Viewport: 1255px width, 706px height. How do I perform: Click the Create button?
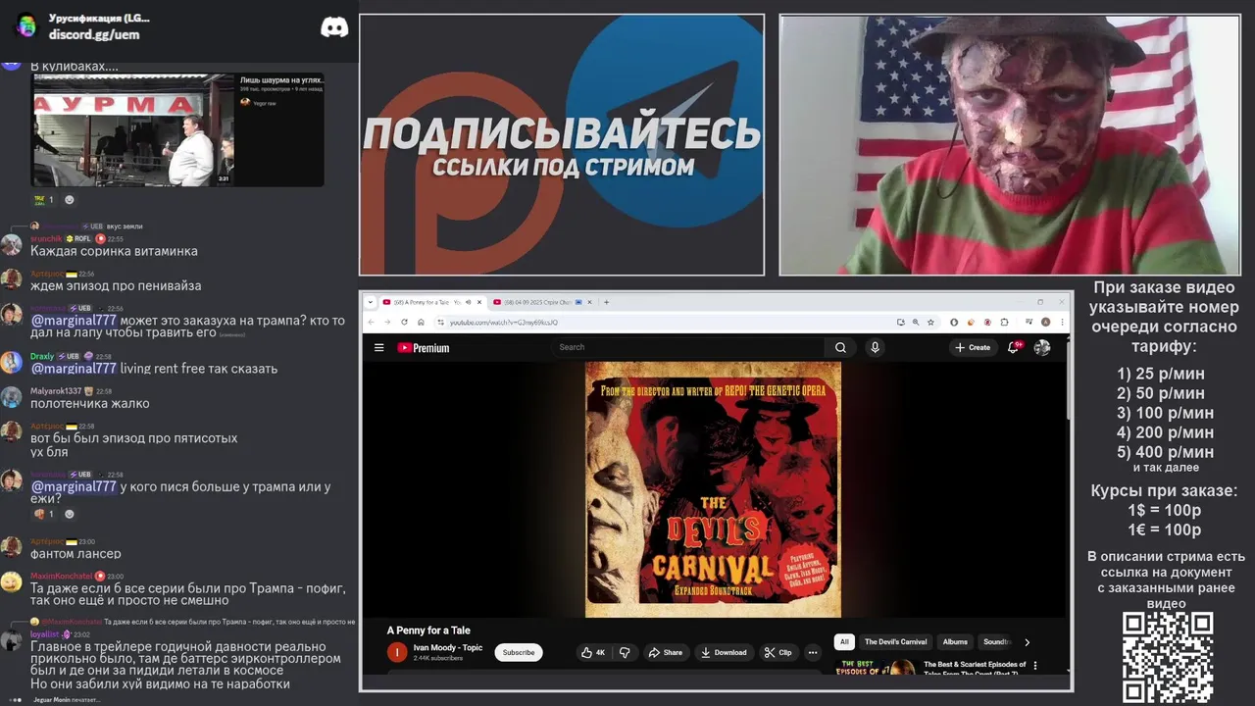coord(973,347)
